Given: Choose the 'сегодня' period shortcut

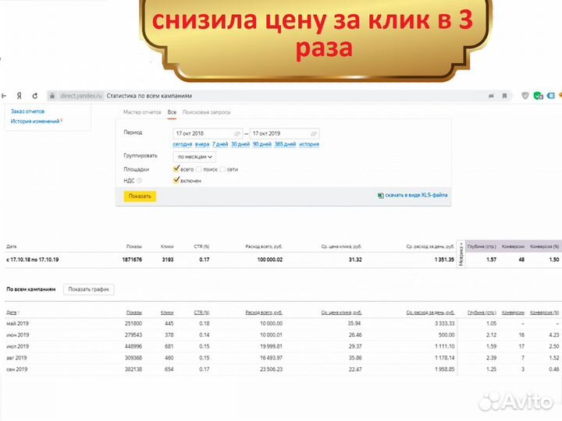Looking at the screenshot, I should tap(183, 144).
